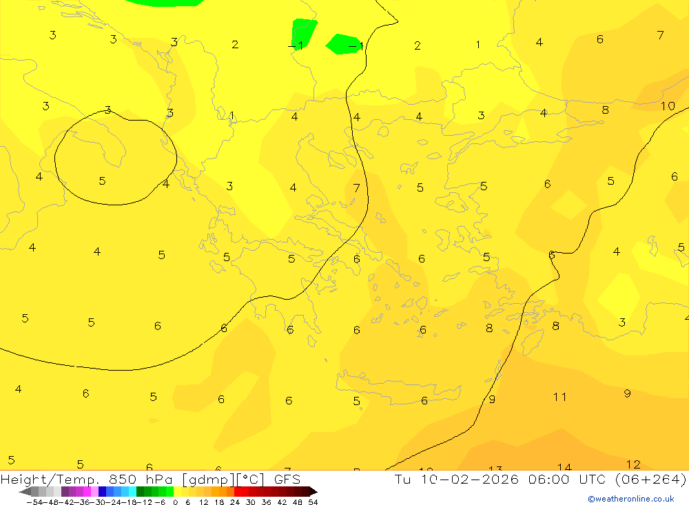Pick the light pink swatch in temperature legend

click(94, 492)
